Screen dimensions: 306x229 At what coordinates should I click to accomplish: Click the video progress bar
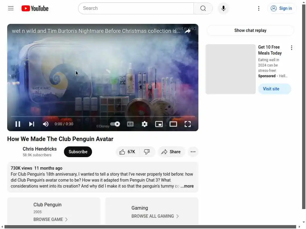tap(103, 117)
